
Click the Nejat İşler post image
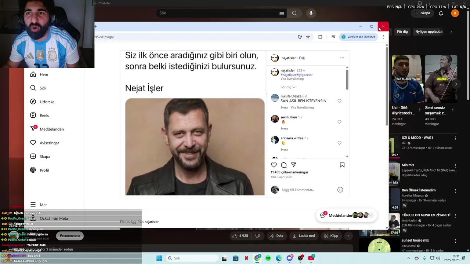(x=195, y=147)
